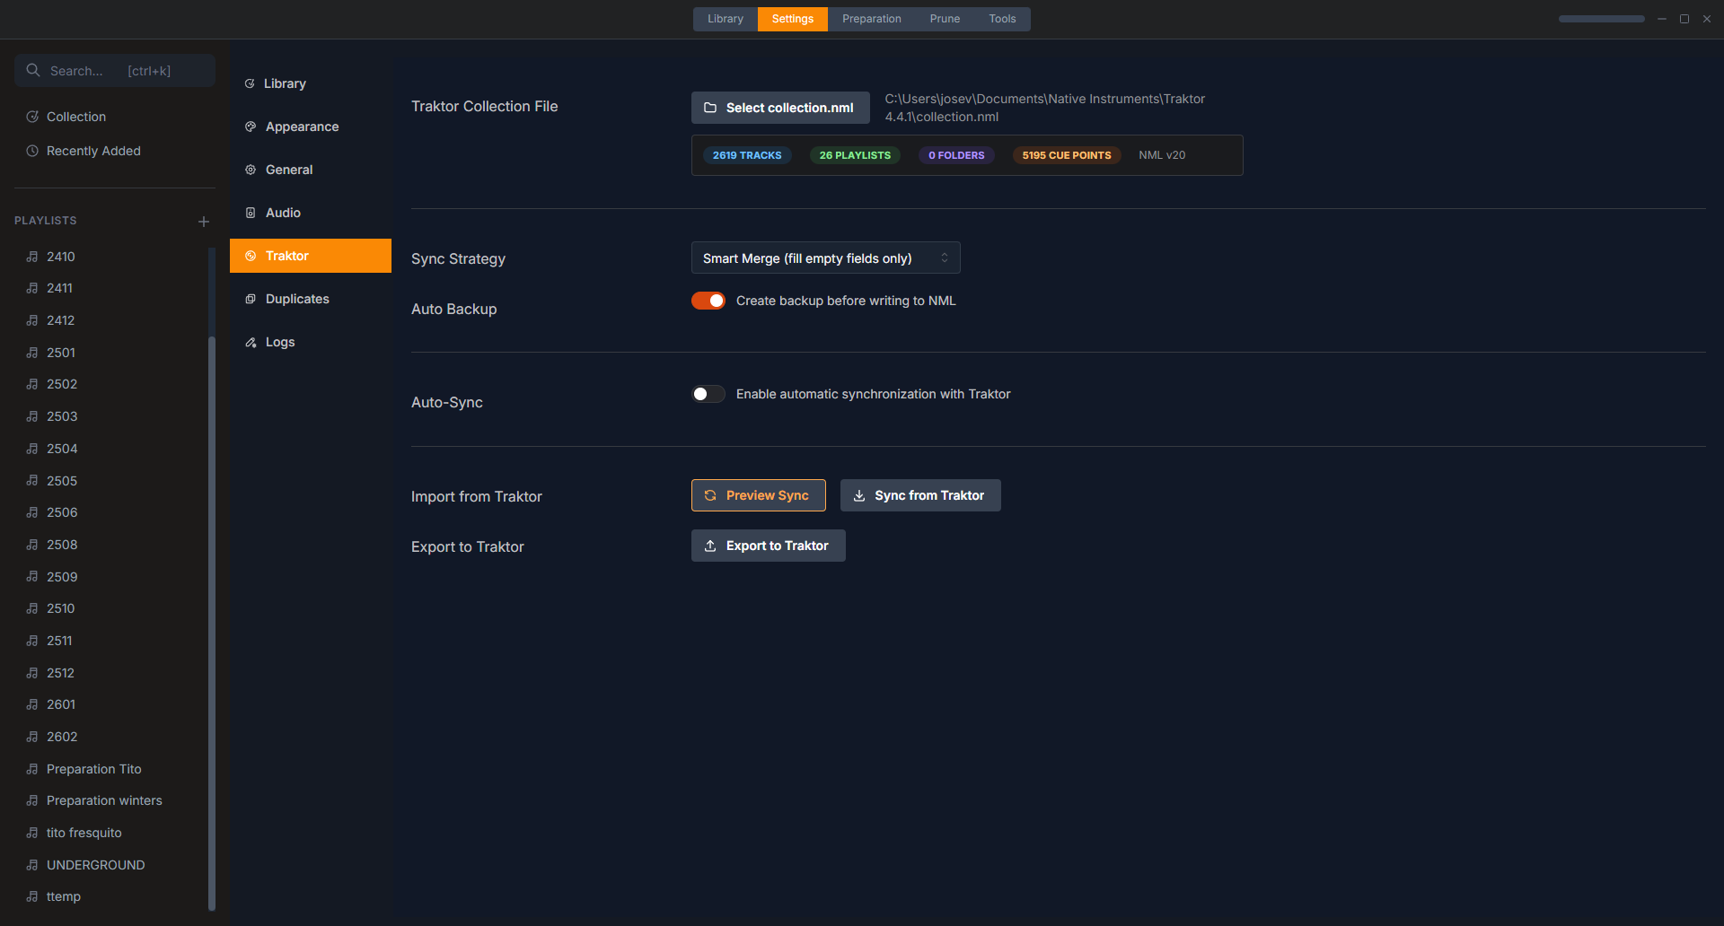This screenshot has width=1724, height=926.
Task: Select the Appearance settings icon
Action: tap(250, 126)
